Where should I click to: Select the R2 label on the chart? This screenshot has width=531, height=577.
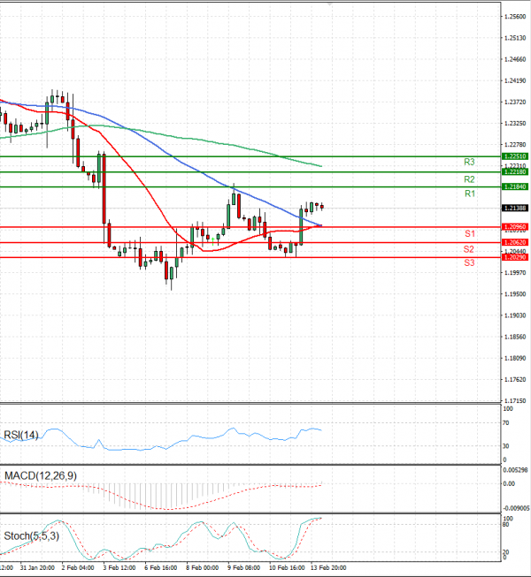469,179
